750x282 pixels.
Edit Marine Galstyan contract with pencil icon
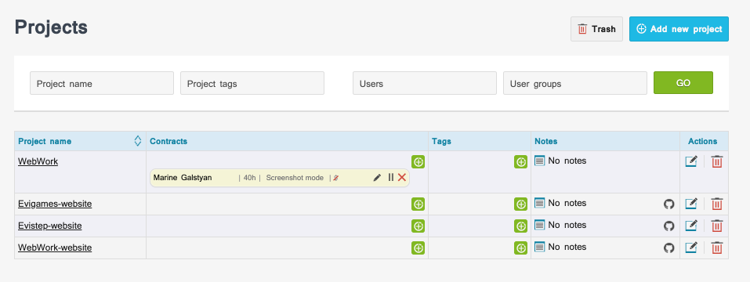(x=377, y=178)
